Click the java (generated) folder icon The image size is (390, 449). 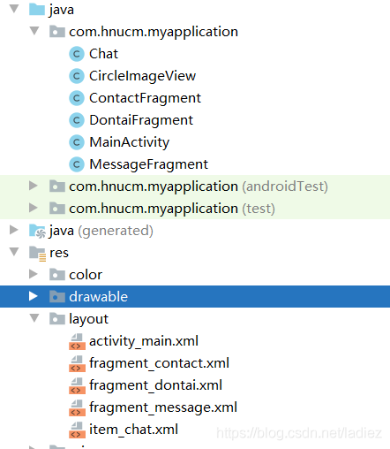[37, 231]
